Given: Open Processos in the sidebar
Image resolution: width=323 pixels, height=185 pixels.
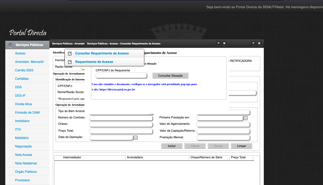Looking at the screenshot, I should 22,180.
